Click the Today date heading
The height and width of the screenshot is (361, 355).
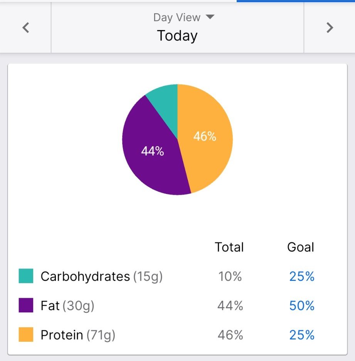[x=177, y=36]
